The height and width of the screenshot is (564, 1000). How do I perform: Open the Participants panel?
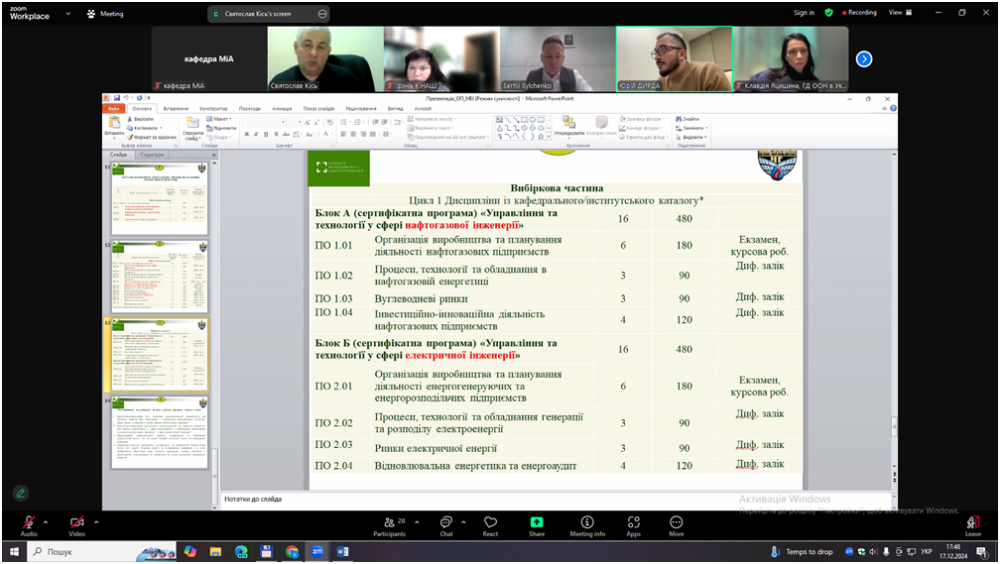(x=389, y=522)
